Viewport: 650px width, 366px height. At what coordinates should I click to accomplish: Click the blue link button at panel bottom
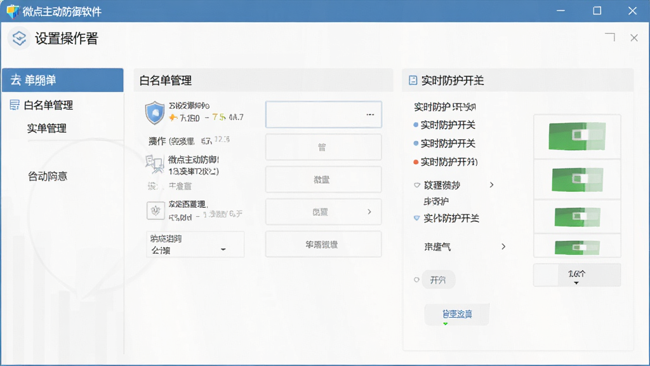(457, 314)
